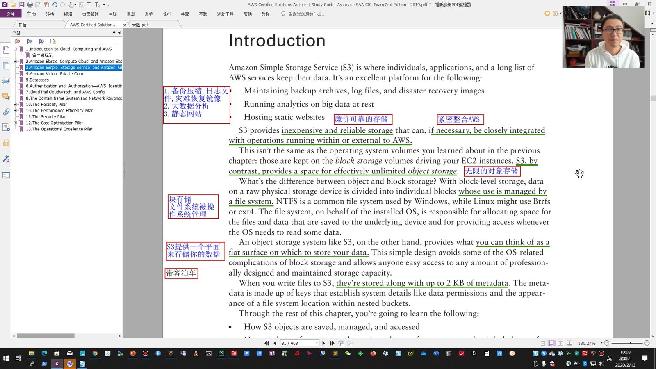Click the zoom slider handle
Viewport: 656px width, 369px height.
point(631,343)
